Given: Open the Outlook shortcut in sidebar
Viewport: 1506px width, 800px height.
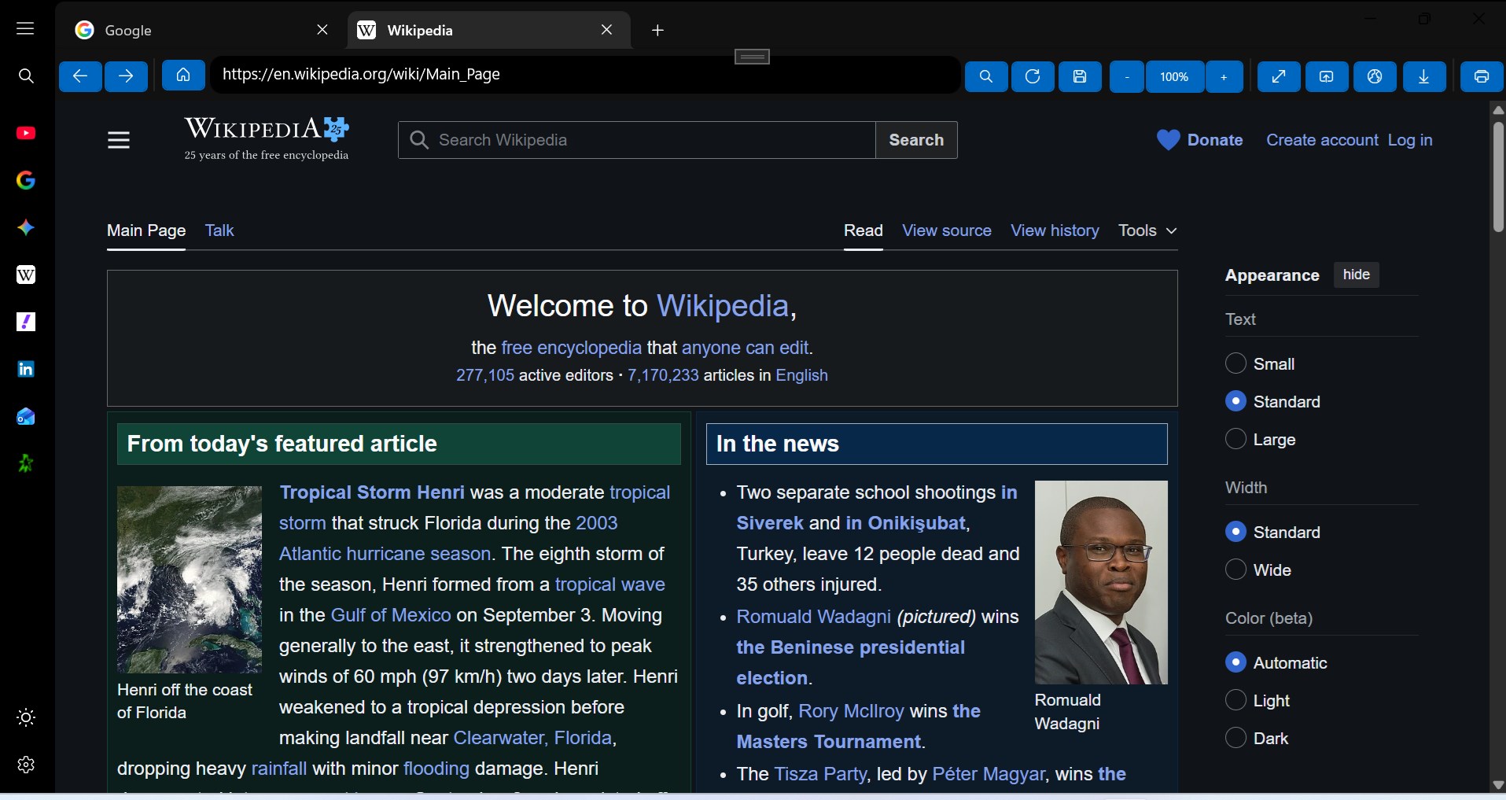Looking at the screenshot, I should pos(26,416).
